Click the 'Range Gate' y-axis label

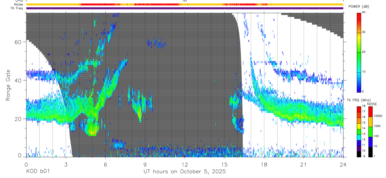pyautogui.click(x=8, y=85)
